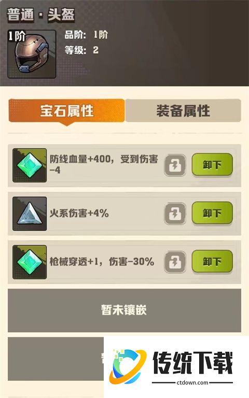Tap the 防线血量+400 description text
The height and width of the screenshot is (398, 249).
point(104,164)
